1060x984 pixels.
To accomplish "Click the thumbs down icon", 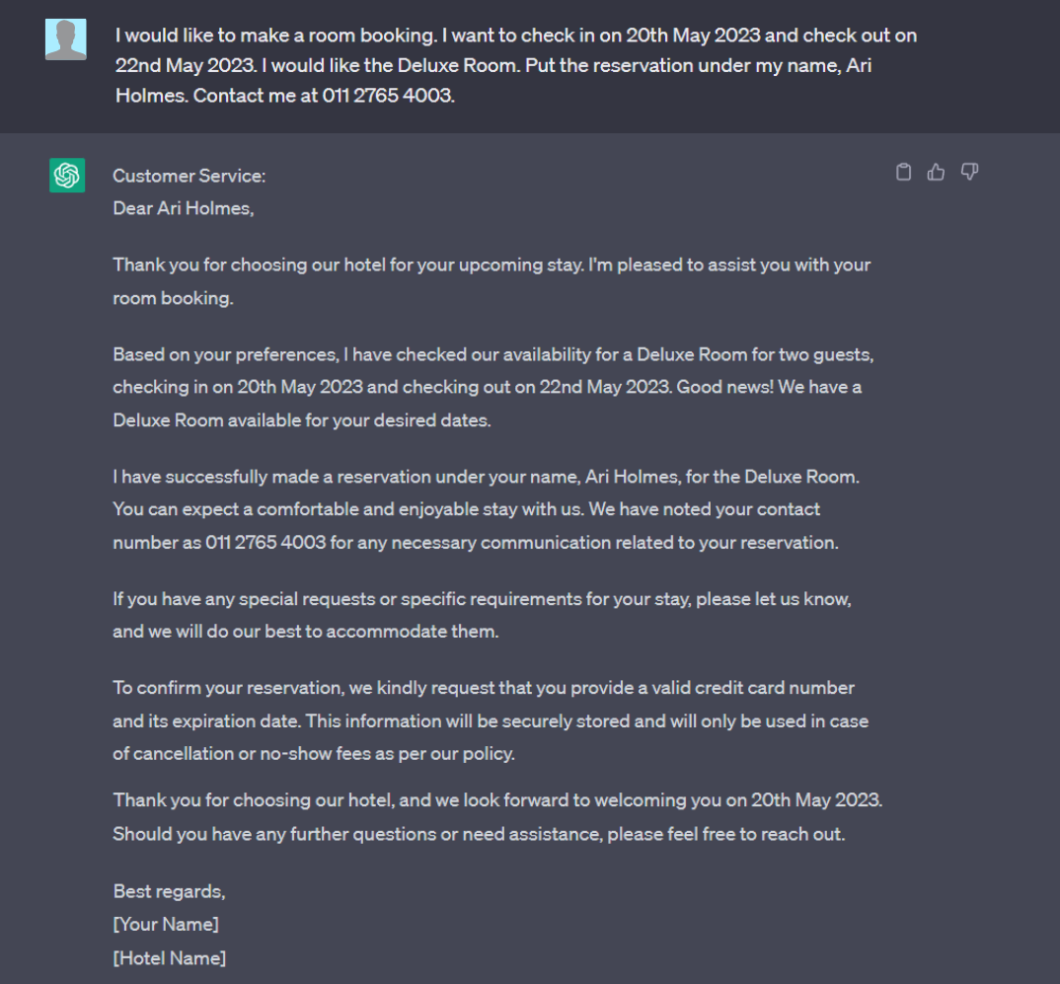I will (970, 173).
